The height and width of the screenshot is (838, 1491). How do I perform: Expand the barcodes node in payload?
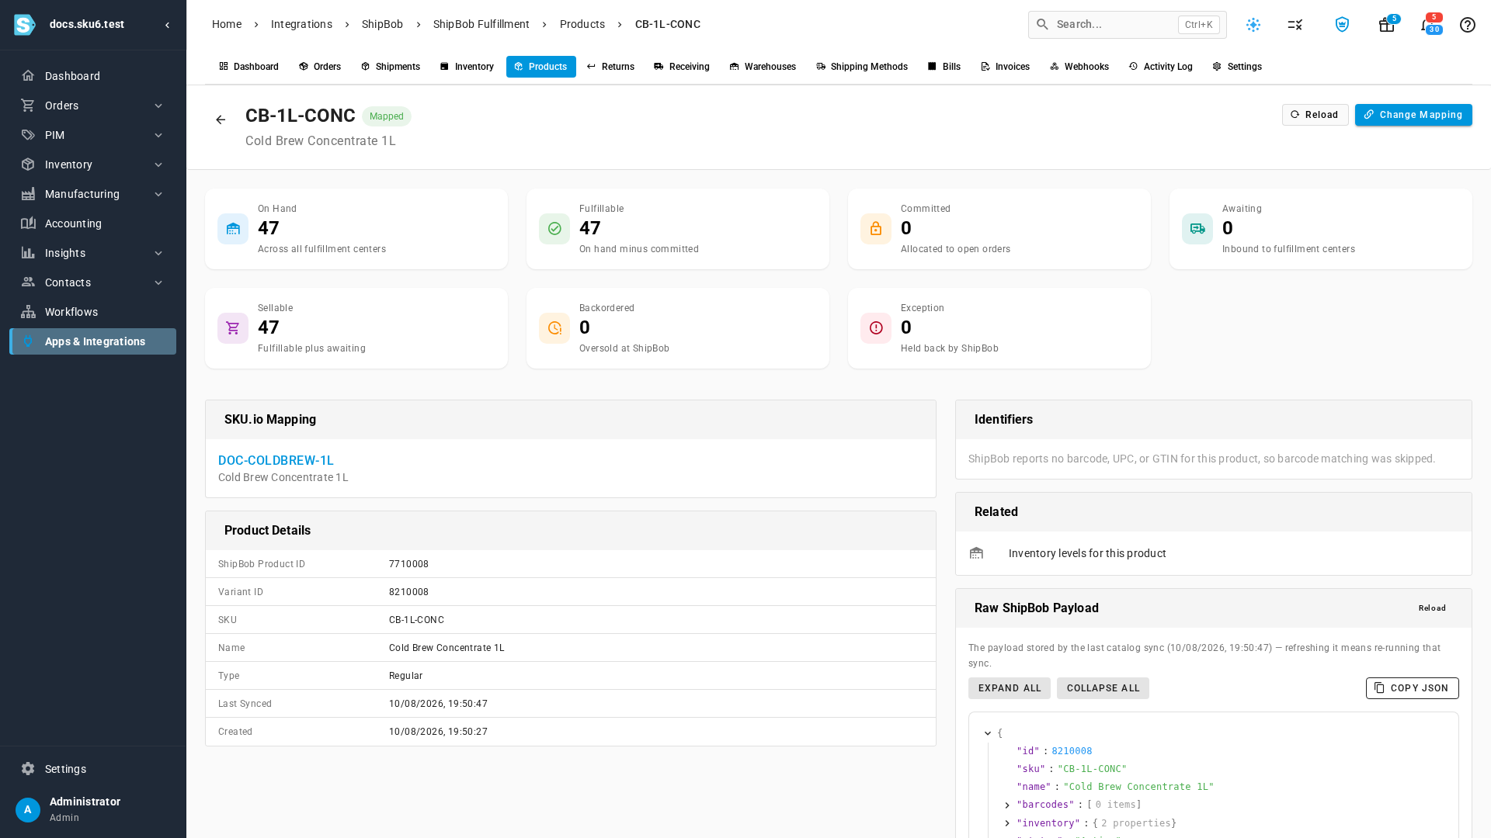tap(1007, 805)
